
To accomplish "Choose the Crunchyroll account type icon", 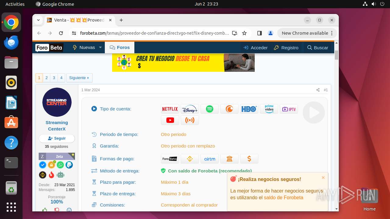I will point(229,109).
